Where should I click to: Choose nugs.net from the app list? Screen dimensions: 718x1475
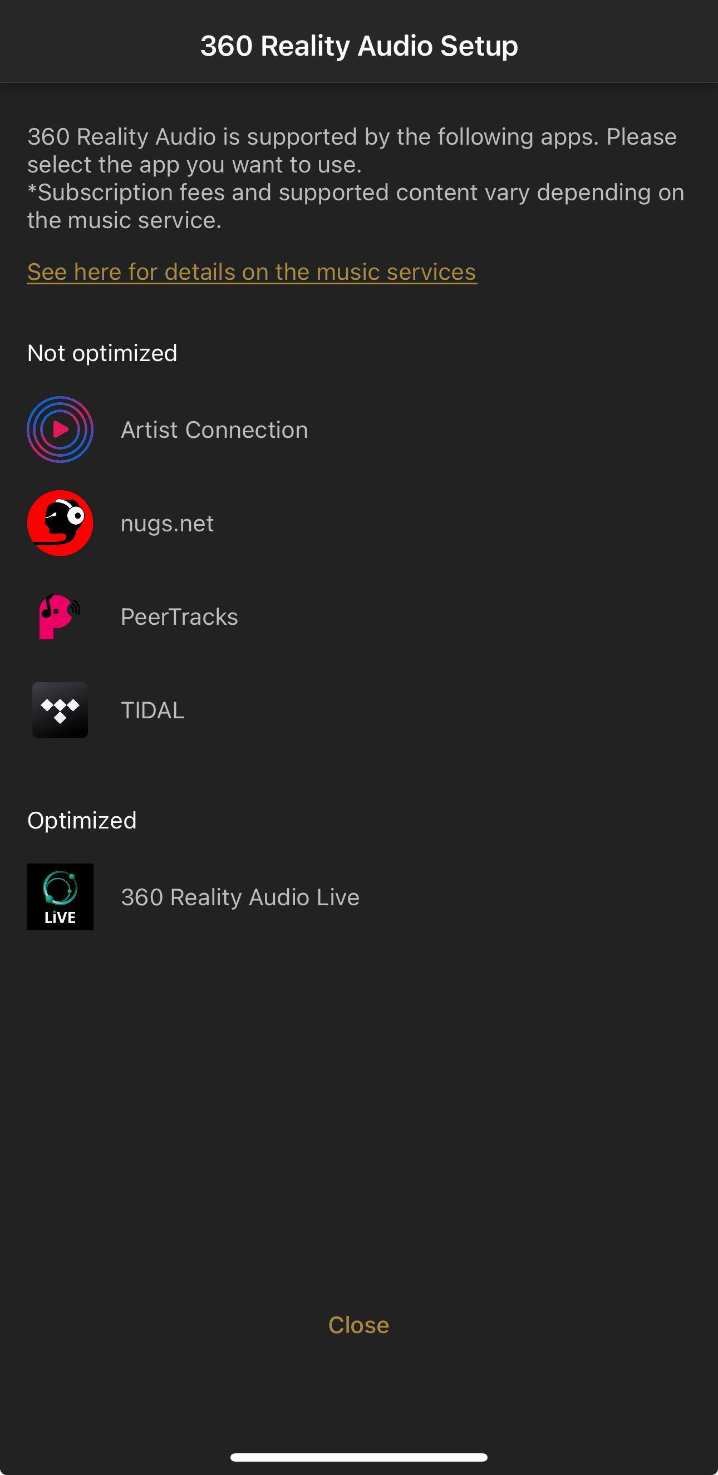tap(167, 524)
